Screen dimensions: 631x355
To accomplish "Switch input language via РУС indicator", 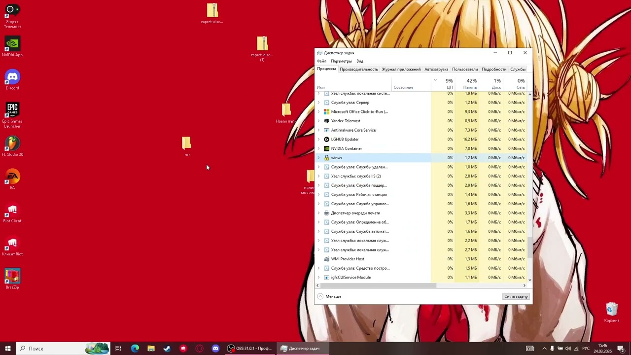I will (x=586, y=349).
